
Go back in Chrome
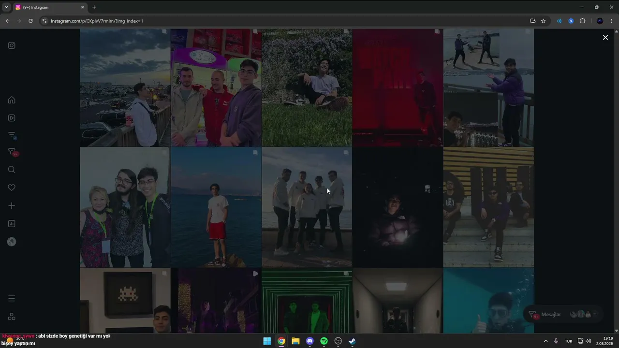coord(7,21)
